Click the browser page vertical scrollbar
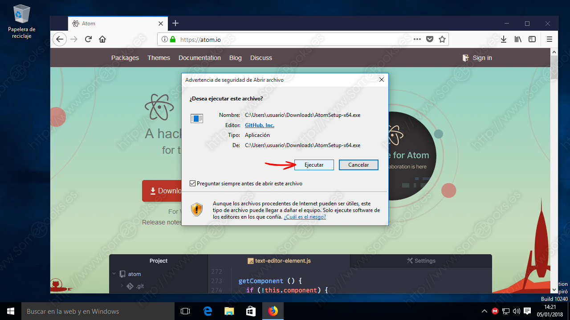570x320 pixels. 554,171
